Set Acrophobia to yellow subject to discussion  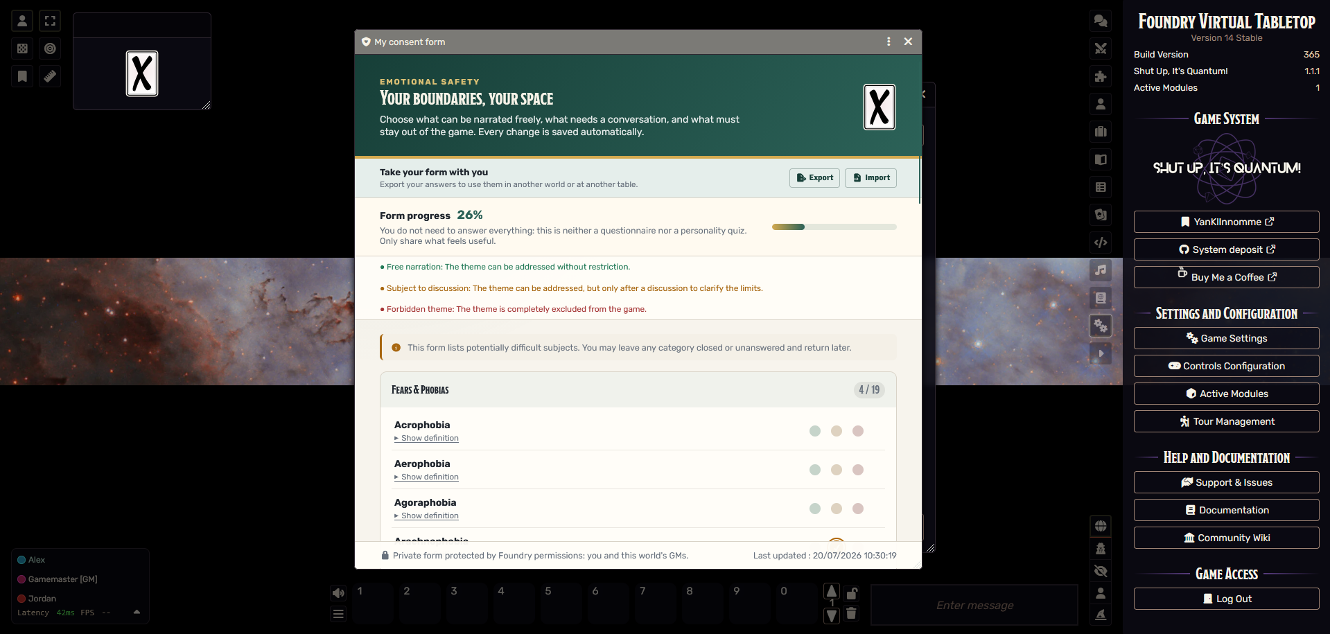tap(837, 431)
